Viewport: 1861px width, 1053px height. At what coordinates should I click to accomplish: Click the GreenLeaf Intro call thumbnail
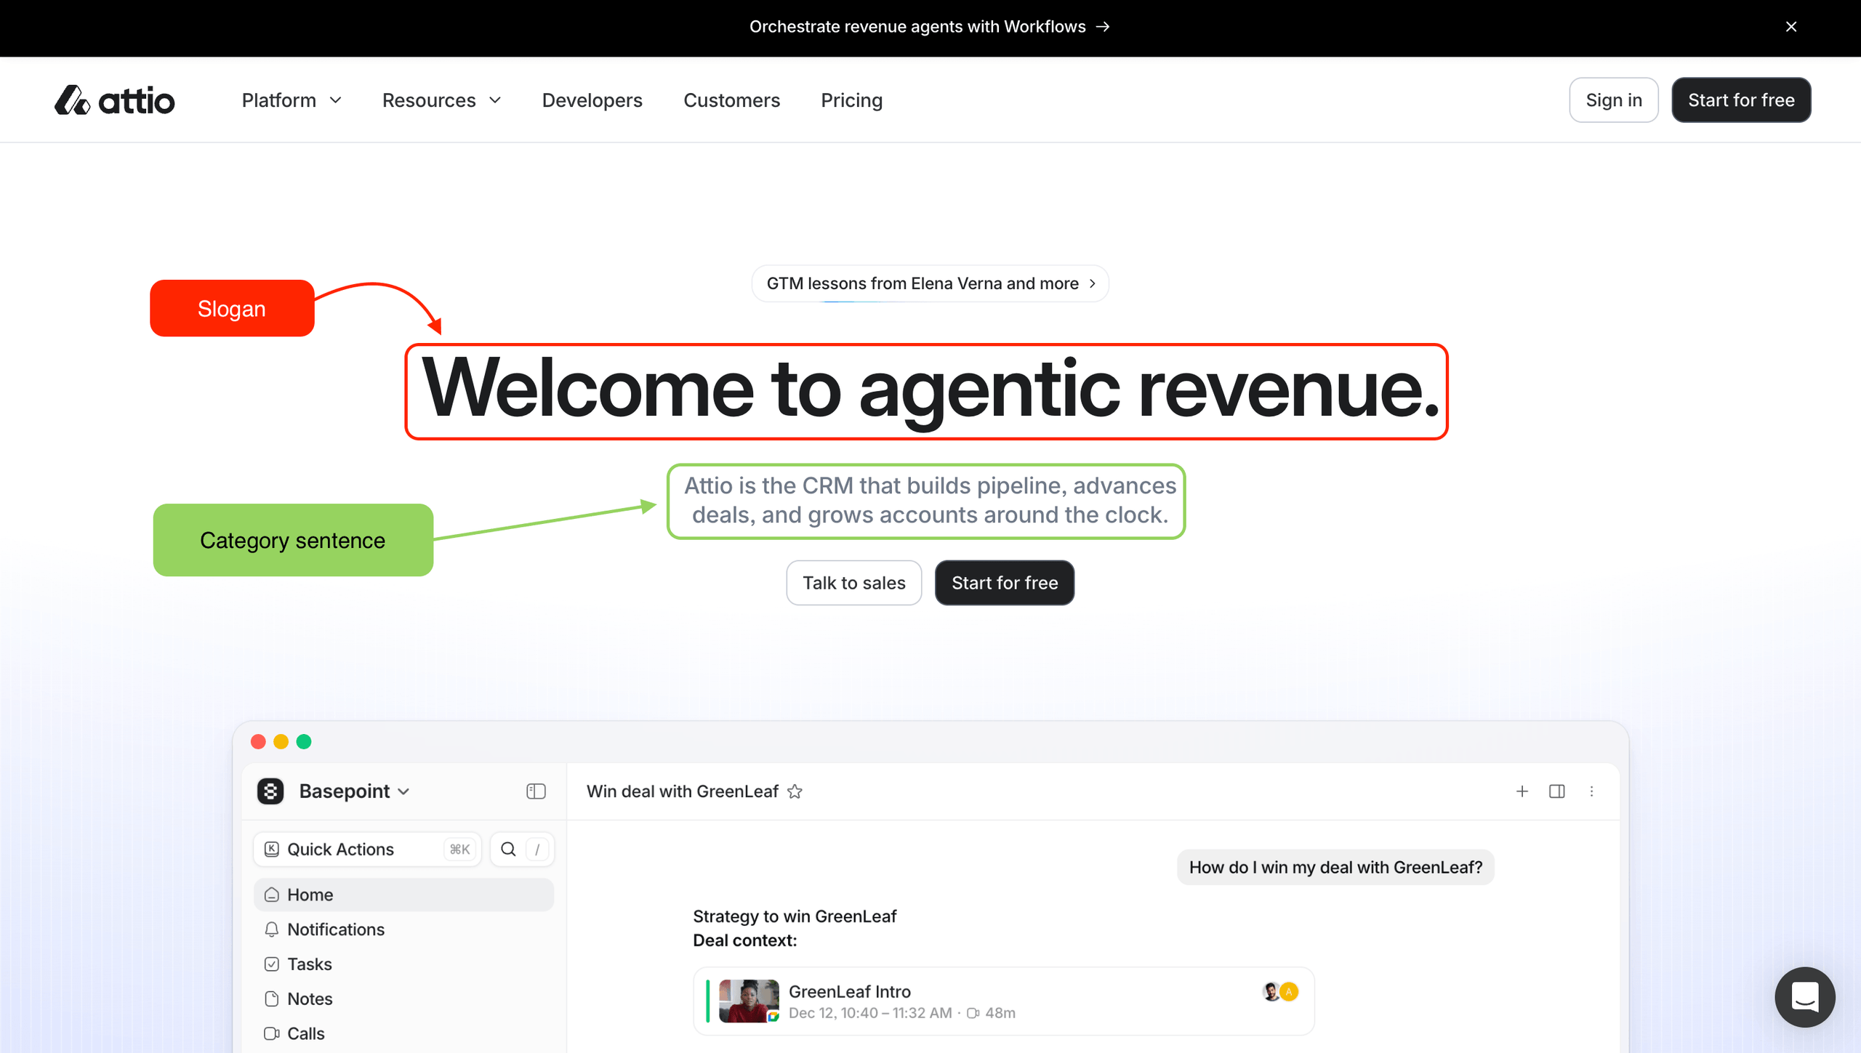tap(749, 1001)
